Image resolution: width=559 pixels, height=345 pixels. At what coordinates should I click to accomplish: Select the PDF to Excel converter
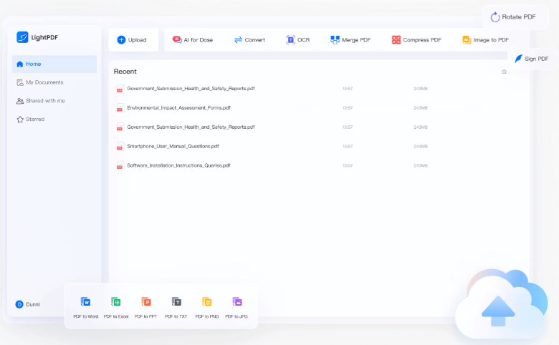pyautogui.click(x=116, y=307)
